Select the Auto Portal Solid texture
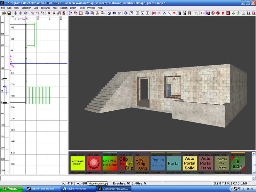 click(x=190, y=163)
